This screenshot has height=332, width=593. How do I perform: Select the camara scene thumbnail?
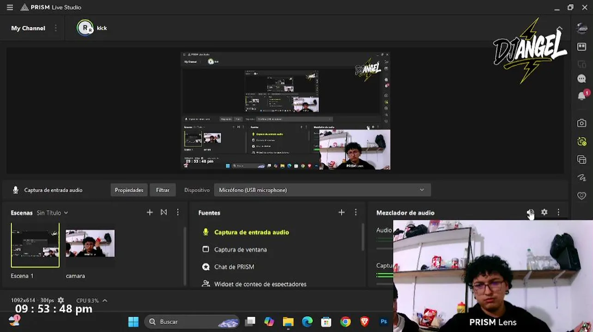coord(90,243)
